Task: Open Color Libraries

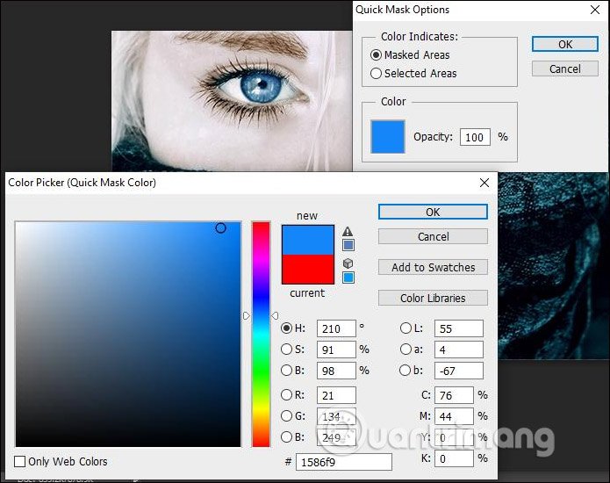Action: point(433,298)
